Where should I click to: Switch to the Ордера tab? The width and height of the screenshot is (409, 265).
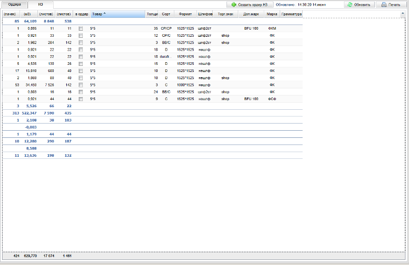pyautogui.click(x=14, y=4)
